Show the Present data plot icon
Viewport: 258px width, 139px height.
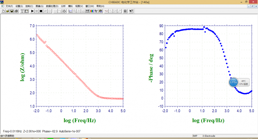70,11
